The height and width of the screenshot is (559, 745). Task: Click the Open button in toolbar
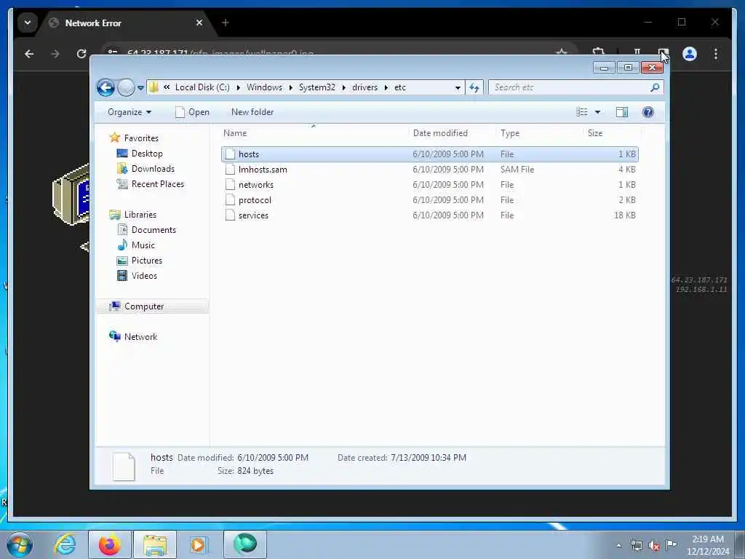(192, 112)
